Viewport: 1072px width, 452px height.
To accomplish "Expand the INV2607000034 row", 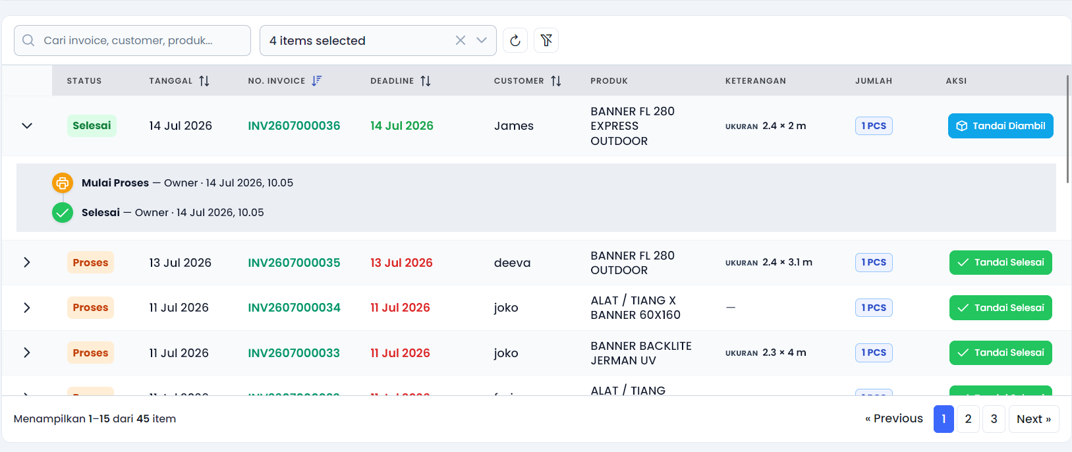I will point(27,308).
